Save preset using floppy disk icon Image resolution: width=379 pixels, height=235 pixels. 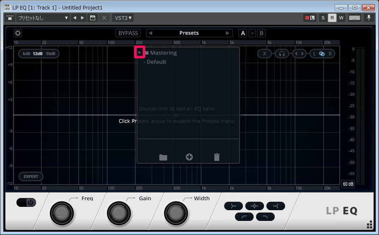(93, 18)
